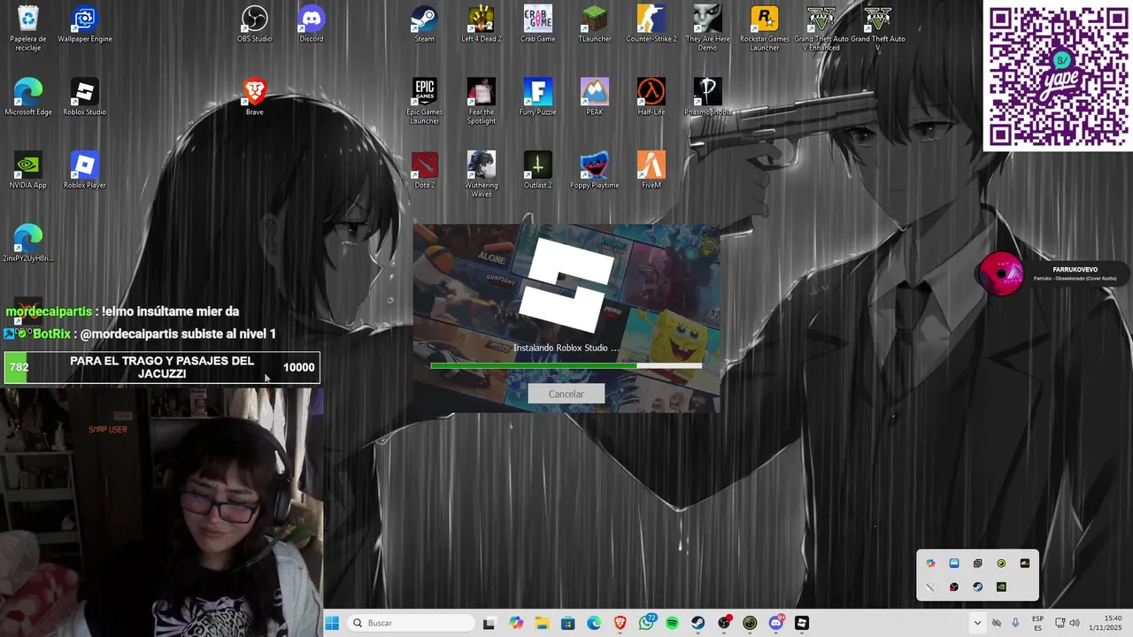This screenshot has width=1133, height=637.
Task: Select the Epic Games Launcher icon
Action: click(425, 101)
